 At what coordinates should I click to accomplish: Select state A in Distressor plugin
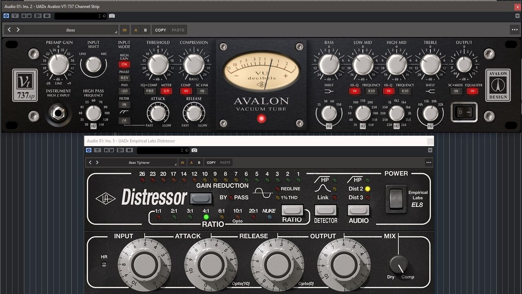coord(192,162)
